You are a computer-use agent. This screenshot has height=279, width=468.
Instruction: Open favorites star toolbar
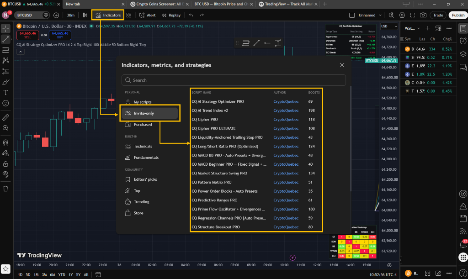(x=5, y=269)
